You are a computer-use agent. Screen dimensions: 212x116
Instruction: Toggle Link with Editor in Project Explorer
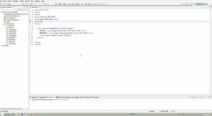21,10
